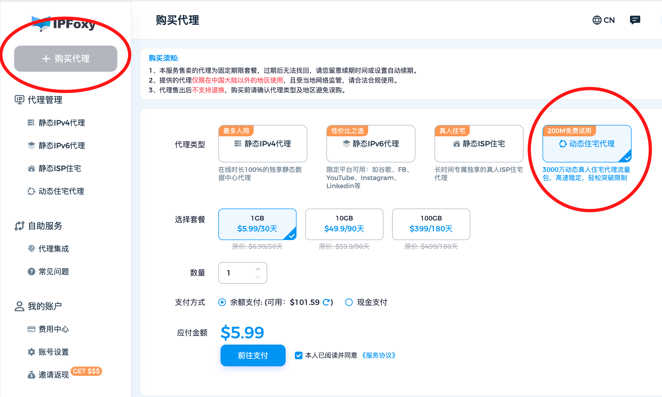Click the 费用中心 card icon
The height and width of the screenshot is (397, 662).
(x=31, y=329)
